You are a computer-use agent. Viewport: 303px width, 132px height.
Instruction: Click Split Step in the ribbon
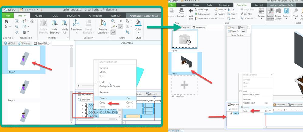[246, 14]
